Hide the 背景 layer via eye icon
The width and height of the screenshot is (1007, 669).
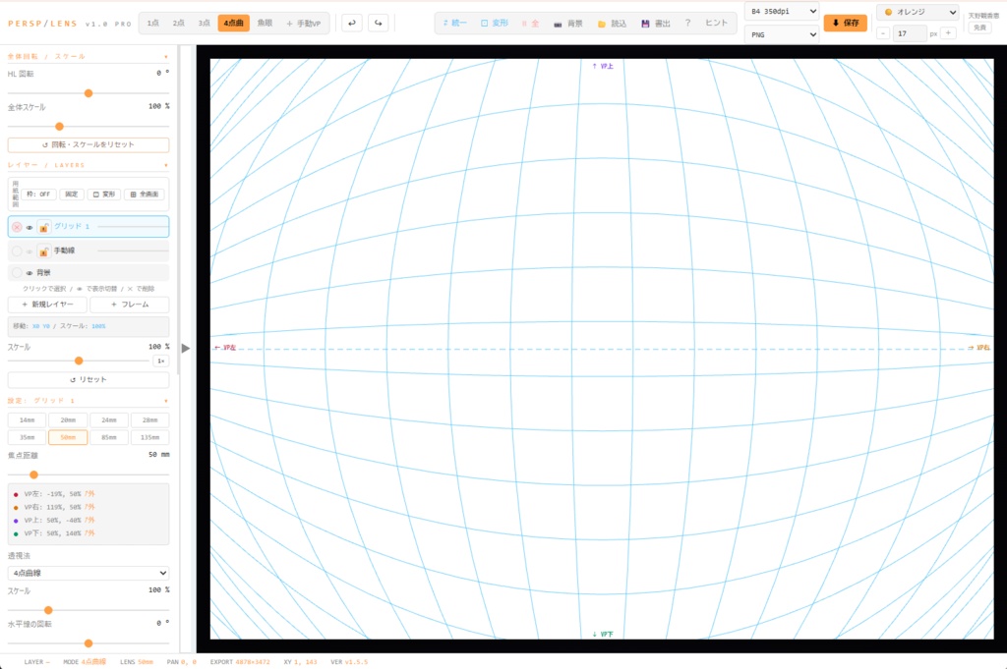[x=30, y=272]
